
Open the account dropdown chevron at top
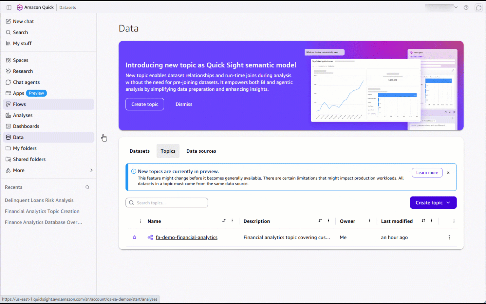click(456, 7)
